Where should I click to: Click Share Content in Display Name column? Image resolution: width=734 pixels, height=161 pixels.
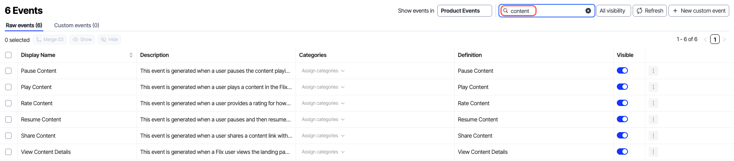38,136
